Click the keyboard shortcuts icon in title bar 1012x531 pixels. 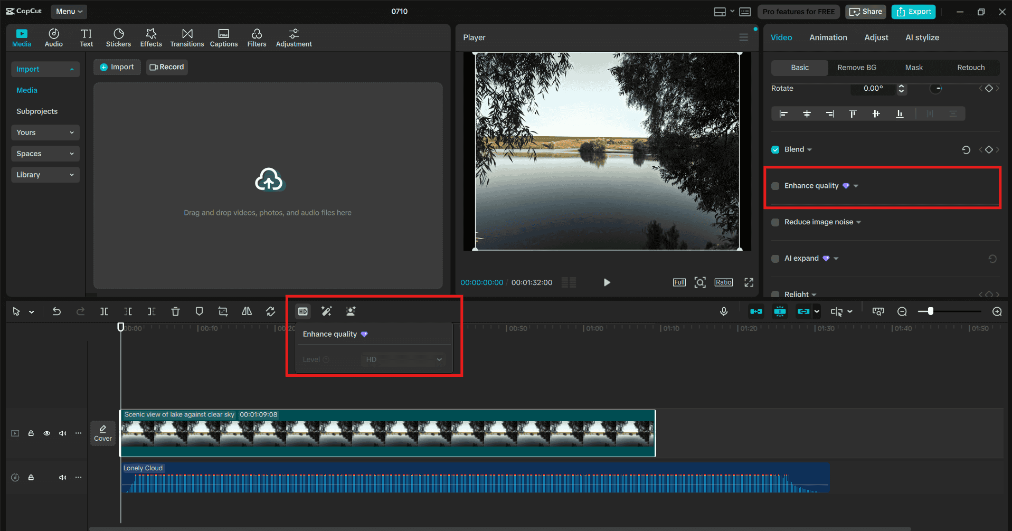pyautogui.click(x=745, y=12)
